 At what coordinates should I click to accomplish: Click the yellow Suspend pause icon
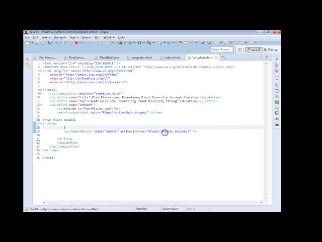(x=70, y=43)
